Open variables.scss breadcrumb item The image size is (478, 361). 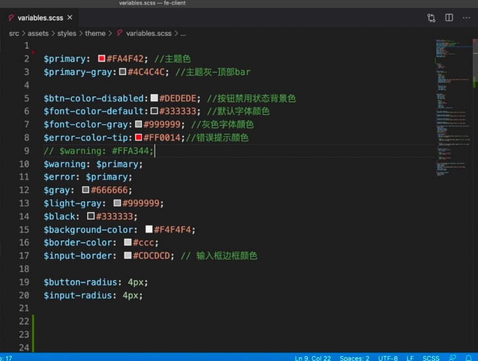pos(149,33)
